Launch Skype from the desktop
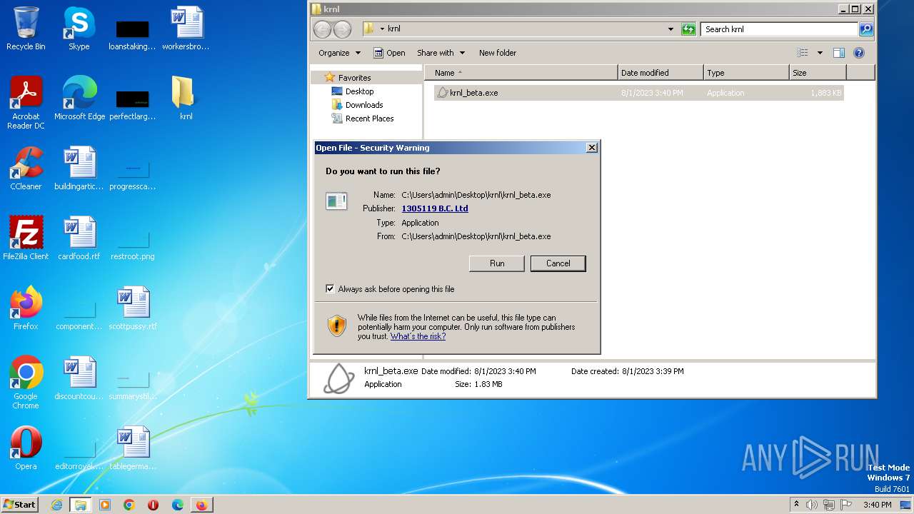Screen dimensions: 914x514 [79, 29]
